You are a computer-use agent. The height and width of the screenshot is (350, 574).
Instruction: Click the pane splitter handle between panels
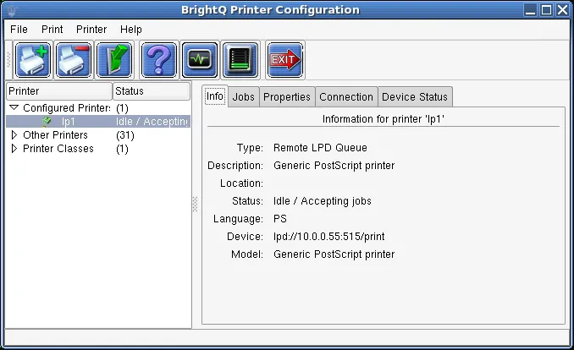(195, 204)
